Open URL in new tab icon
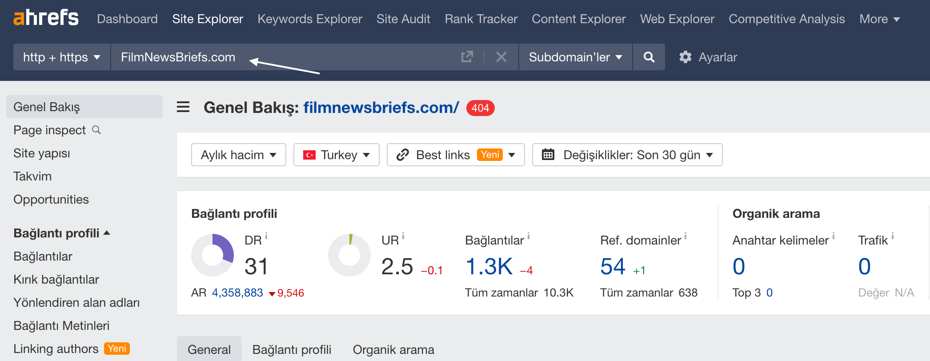Viewport: 930px width, 361px height. (x=467, y=57)
